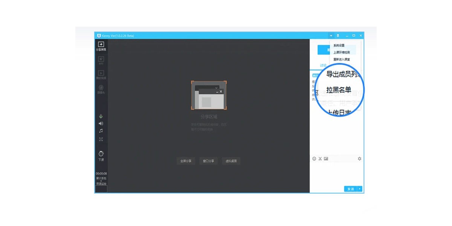Click the 下课 end class icon

point(101,154)
